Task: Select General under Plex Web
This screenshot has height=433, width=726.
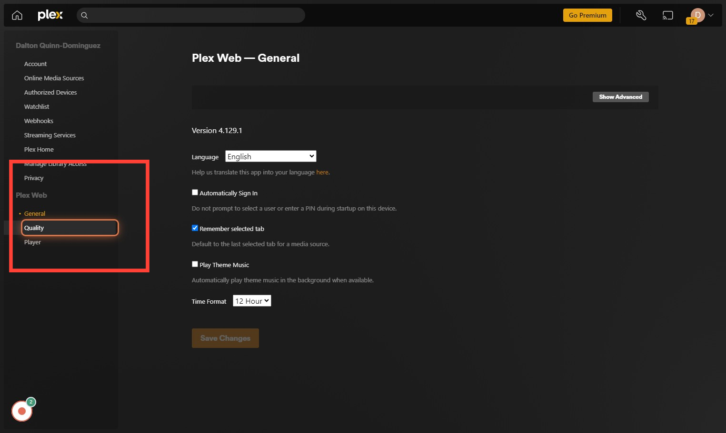Action: pos(35,213)
